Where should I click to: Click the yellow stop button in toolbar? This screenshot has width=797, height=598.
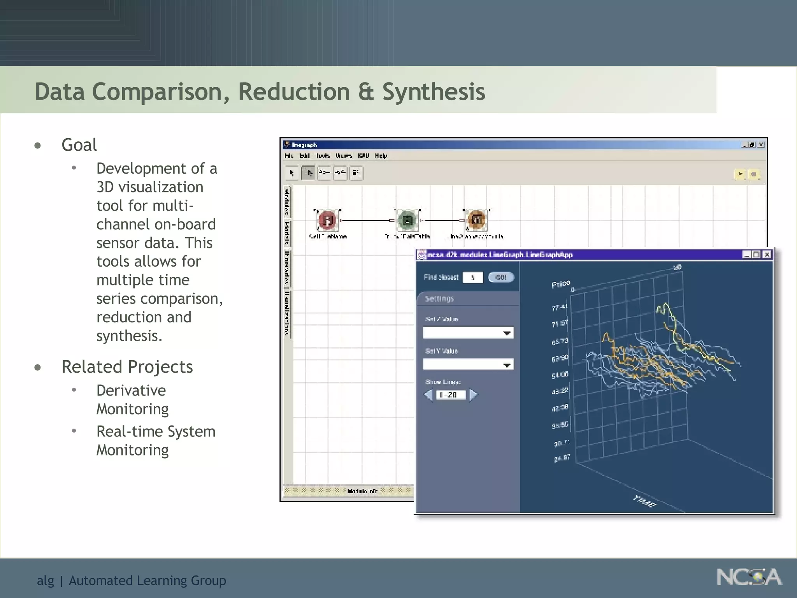point(754,174)
